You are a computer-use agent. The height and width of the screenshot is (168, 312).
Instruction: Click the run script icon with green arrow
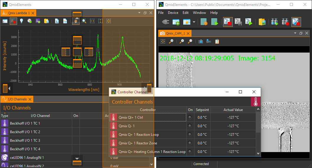point(249,22)
